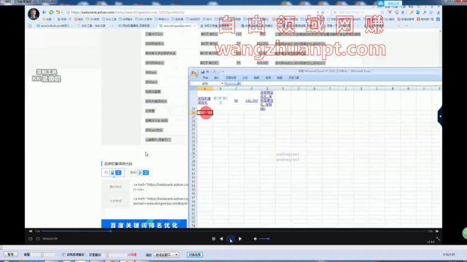
Task: Open the Excel 公式 ribbon tab
Action: click(x=245, y=78)
